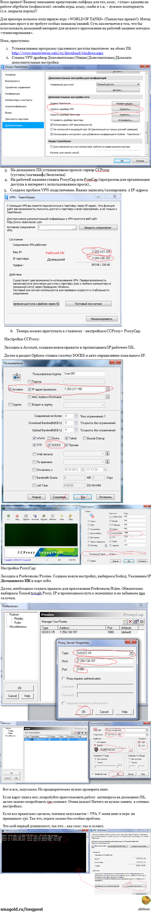Select Дополнительно in TeamViewer options sidebar

click(x=23, y=125)
